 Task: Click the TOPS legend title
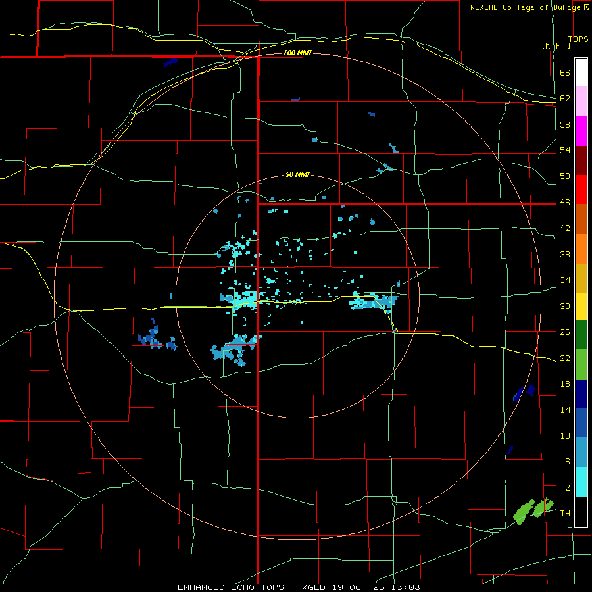point(578,39)
